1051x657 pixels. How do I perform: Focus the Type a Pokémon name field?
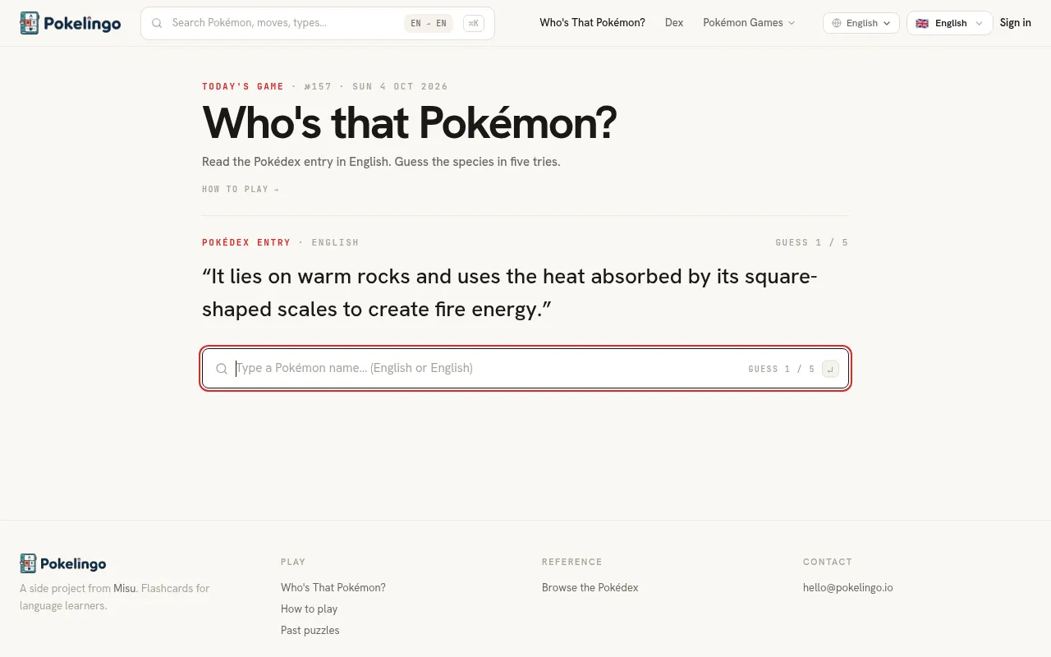coord(525,369)
